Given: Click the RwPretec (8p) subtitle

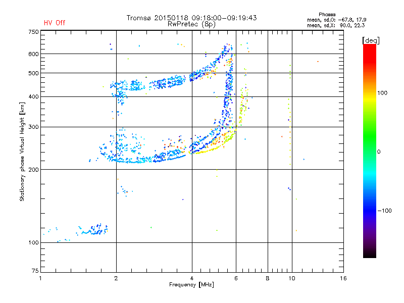Looking at the screenshot, I should tap(192, 24).
